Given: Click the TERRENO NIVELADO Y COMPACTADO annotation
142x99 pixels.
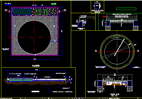Looking at the screenshot, I should click(x=62, y=92).
